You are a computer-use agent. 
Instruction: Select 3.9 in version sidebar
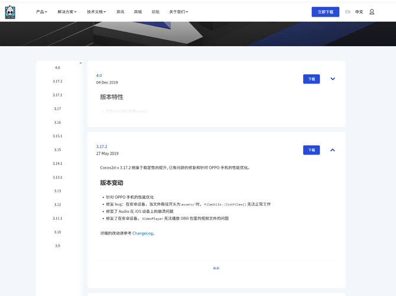57,246
